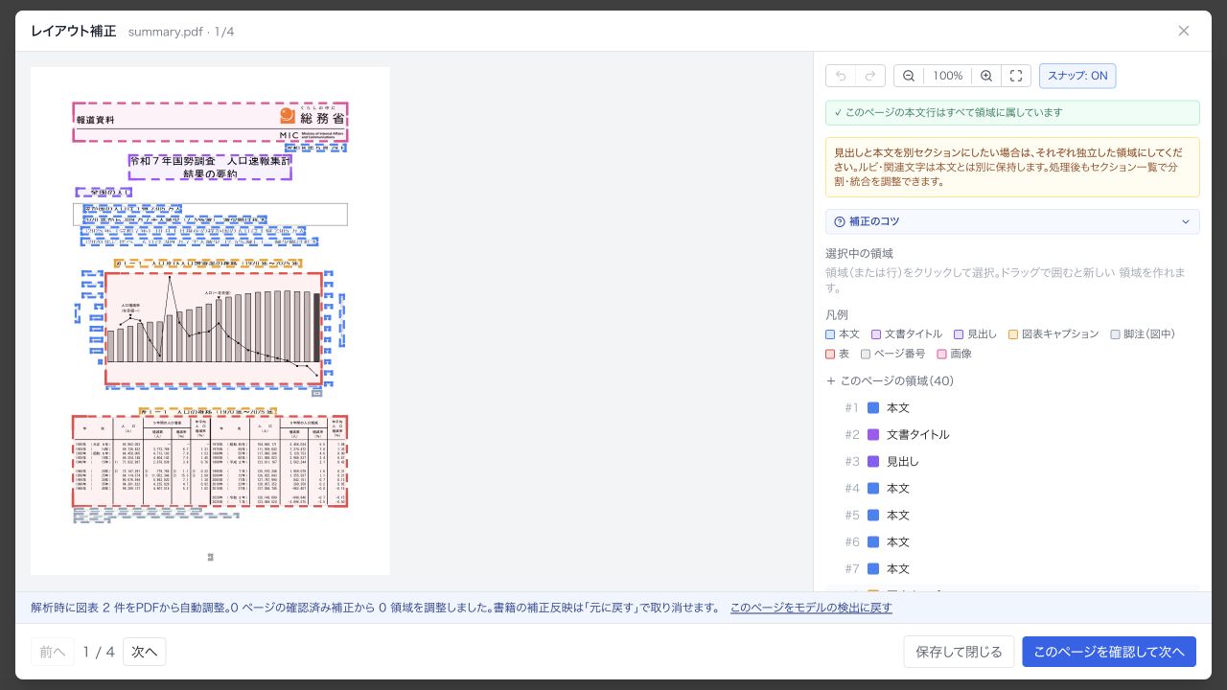Expand the 補正のコツ section
Screen dimensions: 1227x690
(1012, 221)
